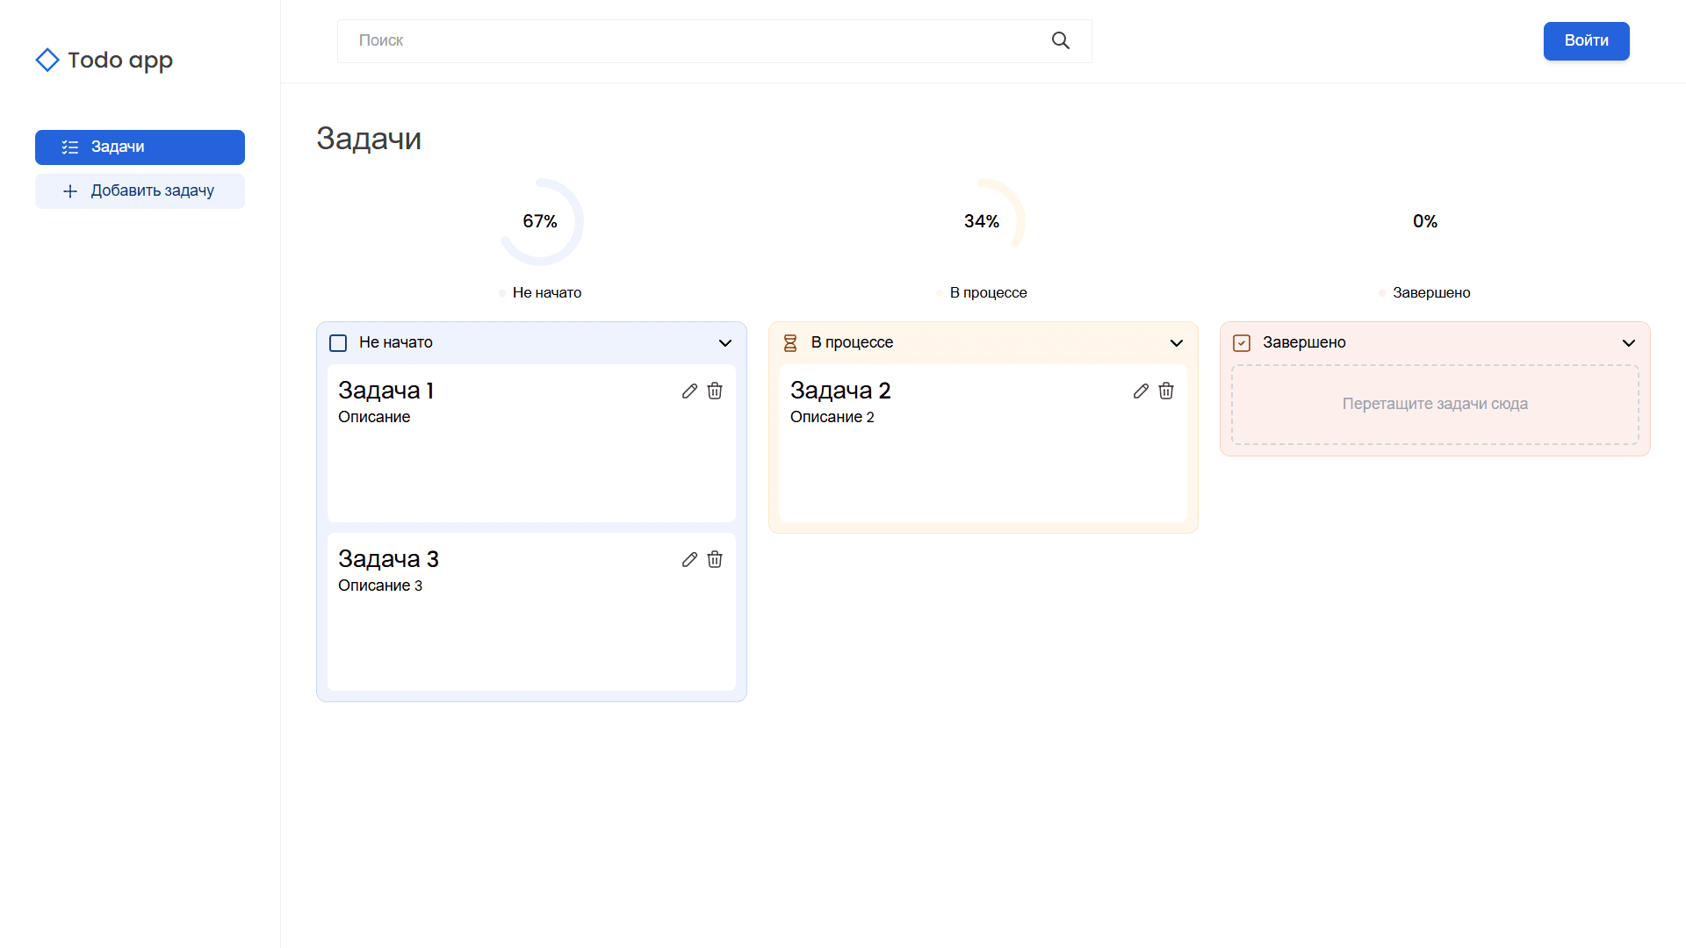
Task: Delete Задача 2 with trash icon
Action: click(1166, 391)
